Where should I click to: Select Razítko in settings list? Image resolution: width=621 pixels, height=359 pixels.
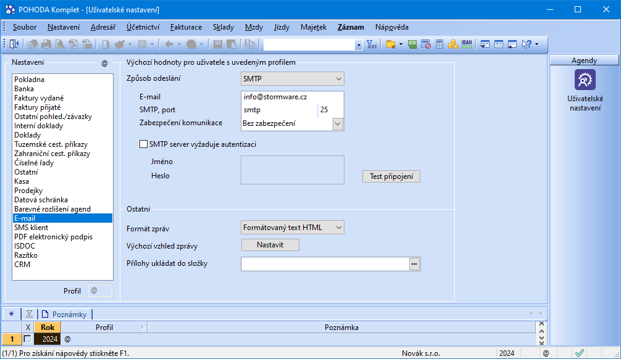62,255
